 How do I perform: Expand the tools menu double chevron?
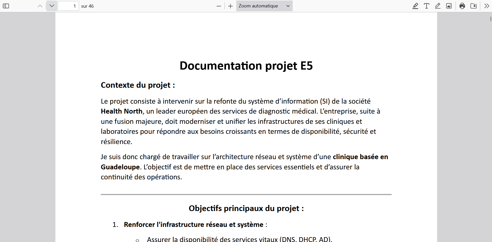click(486, 6)
